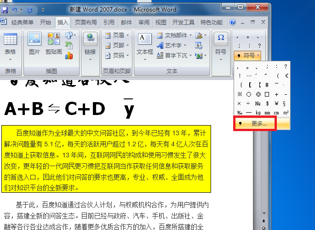
Task: Open the 视图 tab
Action: click(161, 22)
